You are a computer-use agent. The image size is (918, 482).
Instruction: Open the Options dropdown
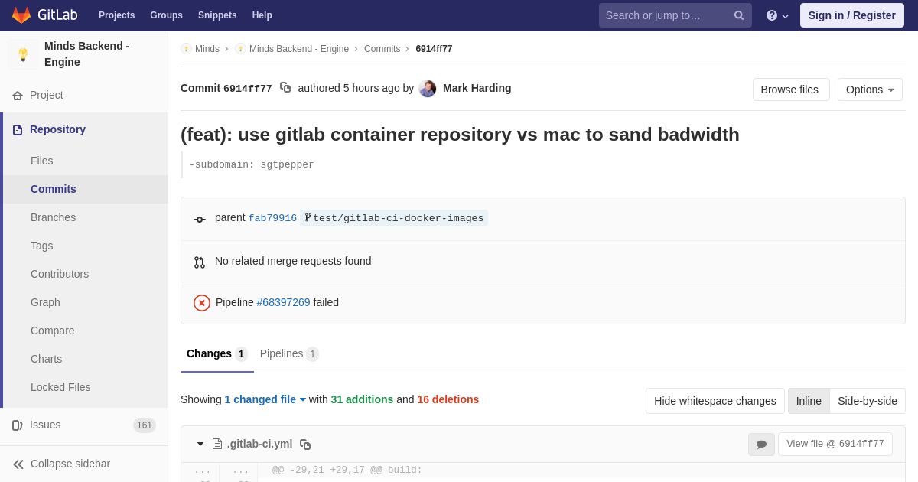pyautogui.click(x=870, y=90)
